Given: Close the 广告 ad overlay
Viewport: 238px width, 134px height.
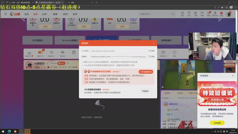Looking at the screenshot, I should point(210,62).
